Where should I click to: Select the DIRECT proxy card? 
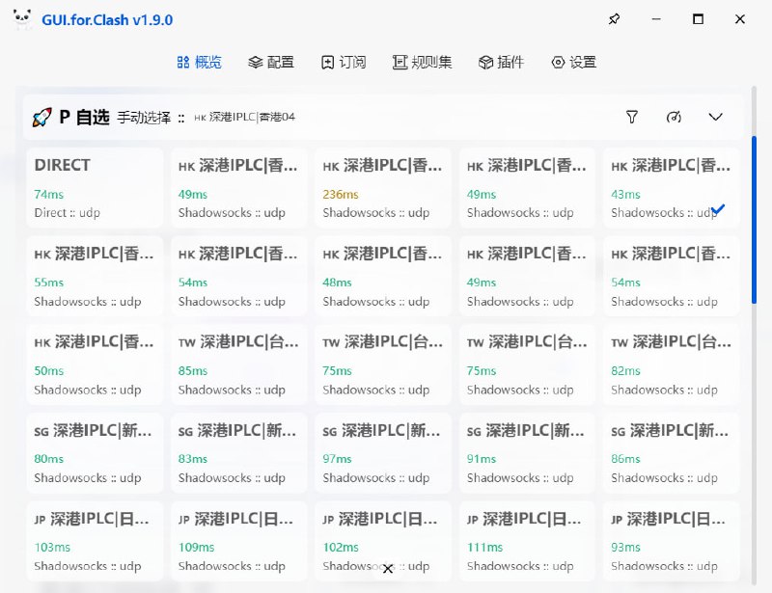94,186
